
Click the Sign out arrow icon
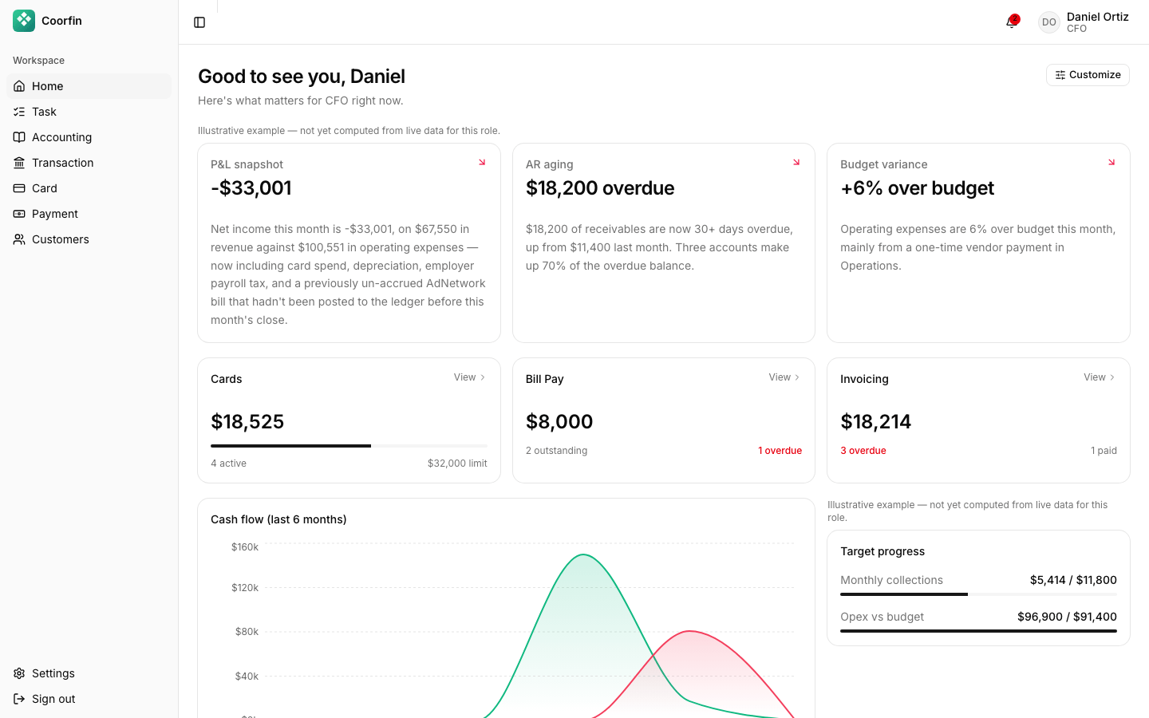pyautogui.click(x=19, y=699)
